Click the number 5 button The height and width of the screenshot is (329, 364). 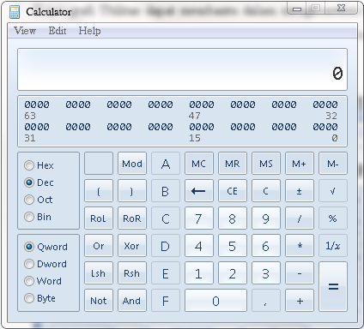(233, 246)
